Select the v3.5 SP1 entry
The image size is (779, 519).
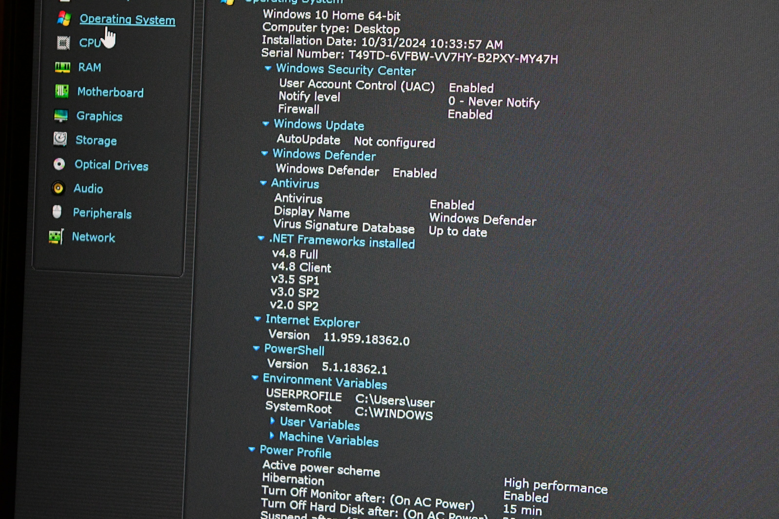(x=295, y=280)
